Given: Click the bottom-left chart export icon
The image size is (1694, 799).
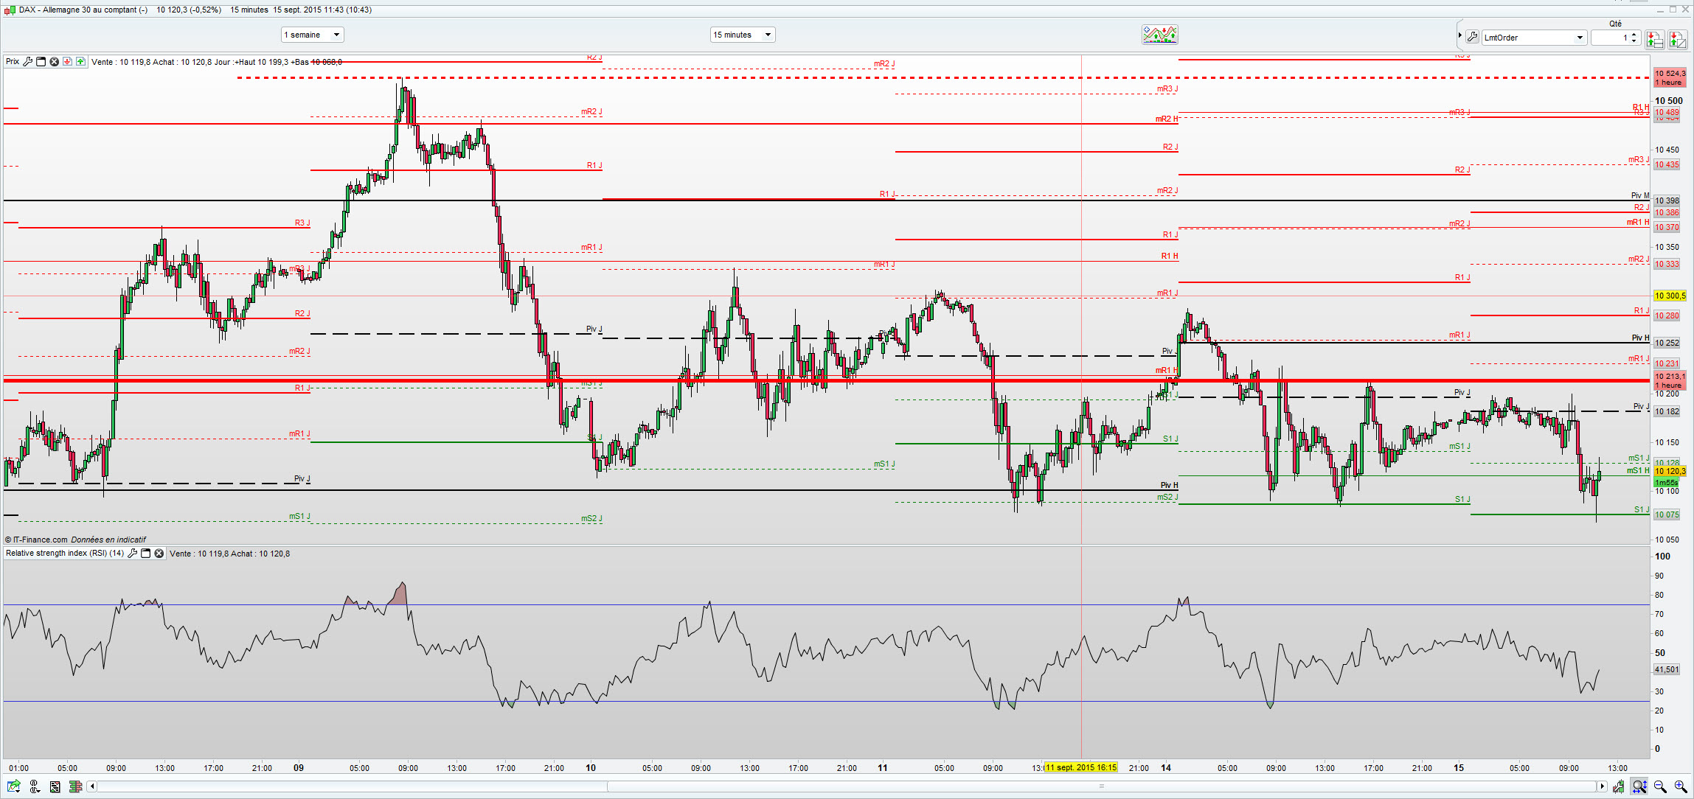Looking at the screenshot, I should click(x=14, y=786).
